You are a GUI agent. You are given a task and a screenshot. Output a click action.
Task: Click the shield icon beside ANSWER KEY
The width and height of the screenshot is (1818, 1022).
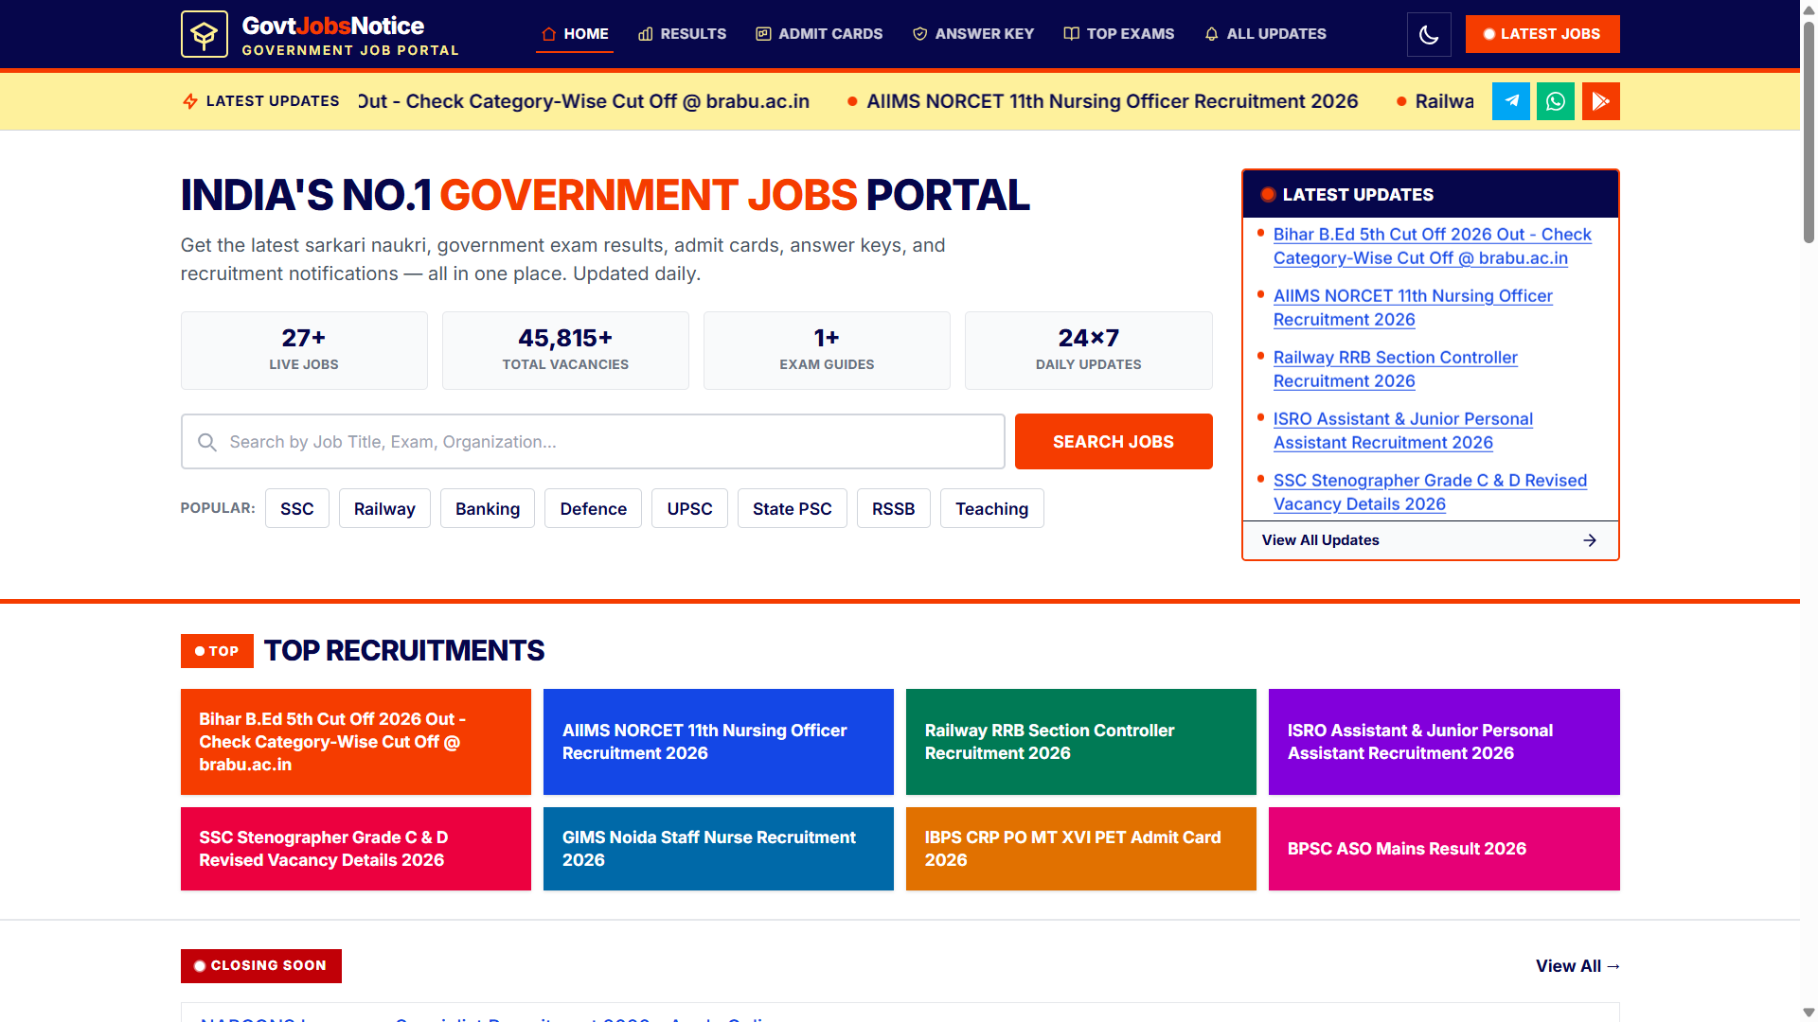point(919,34)
